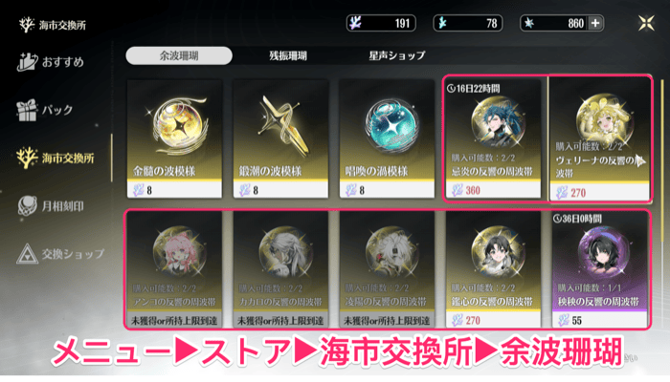Select the 海市交換所 coral icon in sidebar
Viewport: 670px width, 382px height.
pyautogui.click(x=27, y=158)
